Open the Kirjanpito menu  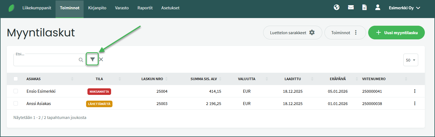(x=97, y=8)
